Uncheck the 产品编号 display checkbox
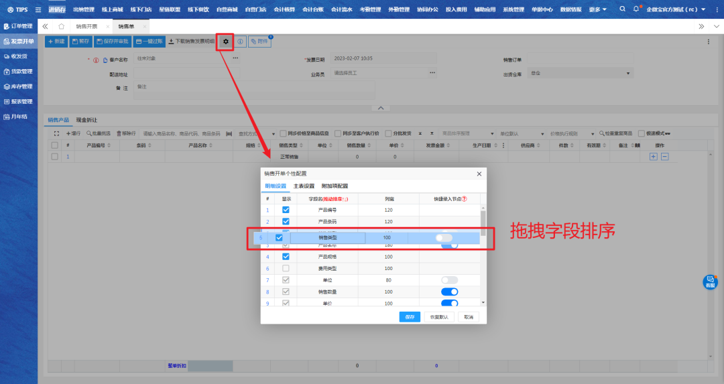Screen dimensions: 724x384 click(x=286, y=210)
